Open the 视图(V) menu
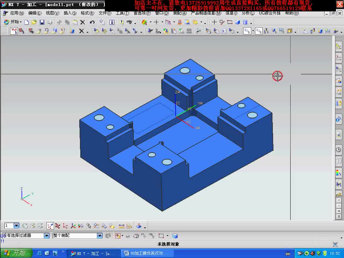 (x=52, y=13)
